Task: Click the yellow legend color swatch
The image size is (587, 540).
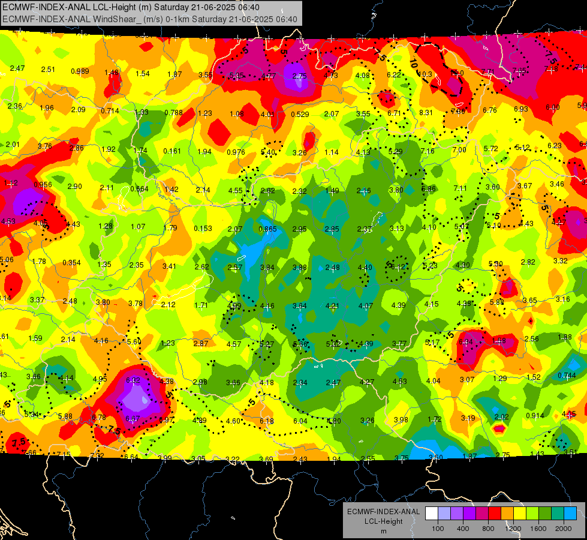Action: (520, 514)
